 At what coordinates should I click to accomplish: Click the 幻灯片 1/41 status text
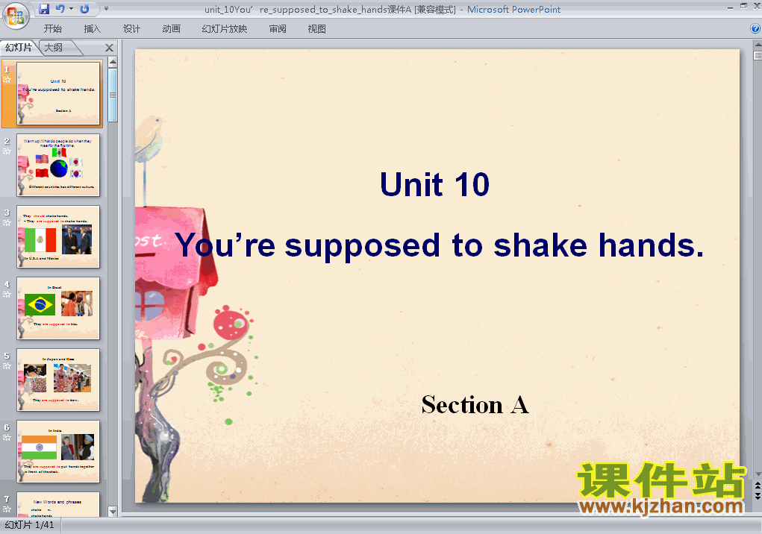click(29, 525)
